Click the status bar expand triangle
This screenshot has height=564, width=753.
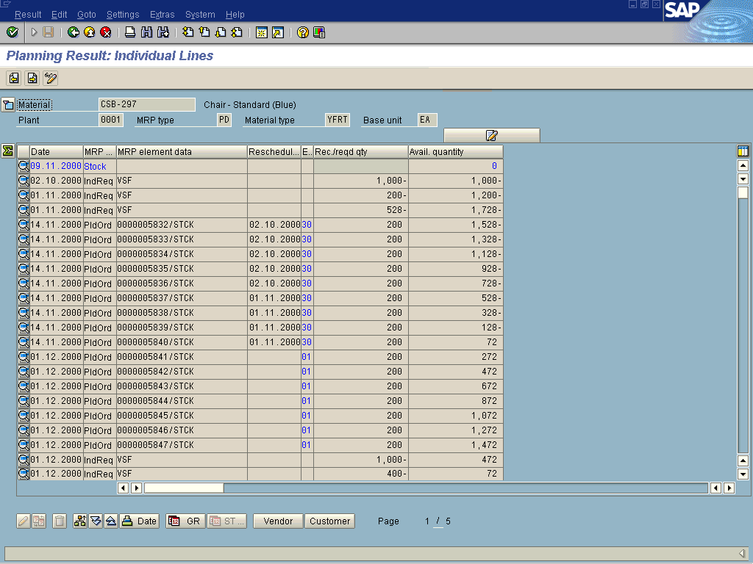tap(742, 554)
